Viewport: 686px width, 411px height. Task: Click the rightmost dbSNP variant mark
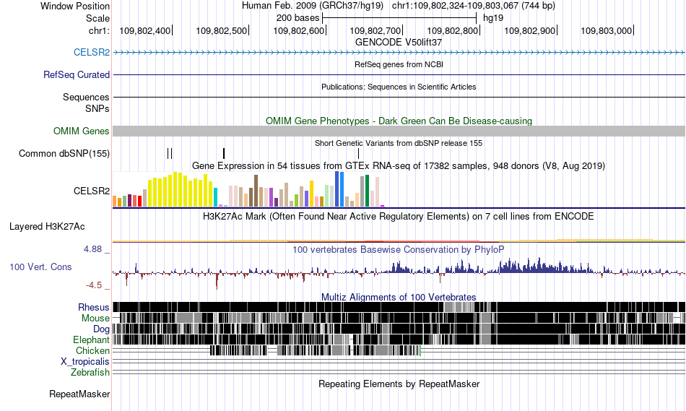click(358, 153)
